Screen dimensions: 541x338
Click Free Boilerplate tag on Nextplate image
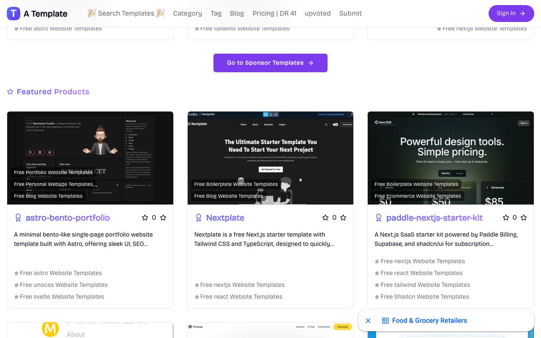click(236, 184)
